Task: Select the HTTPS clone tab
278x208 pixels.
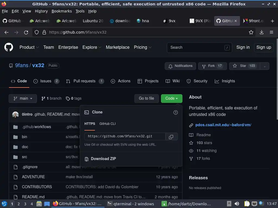Action: pyautogui.click(x=90, y=124)
